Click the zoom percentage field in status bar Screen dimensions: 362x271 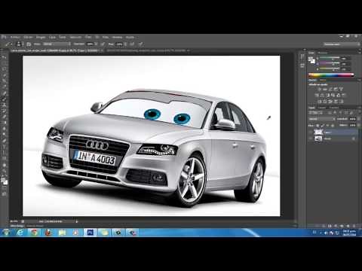point(14,221)
